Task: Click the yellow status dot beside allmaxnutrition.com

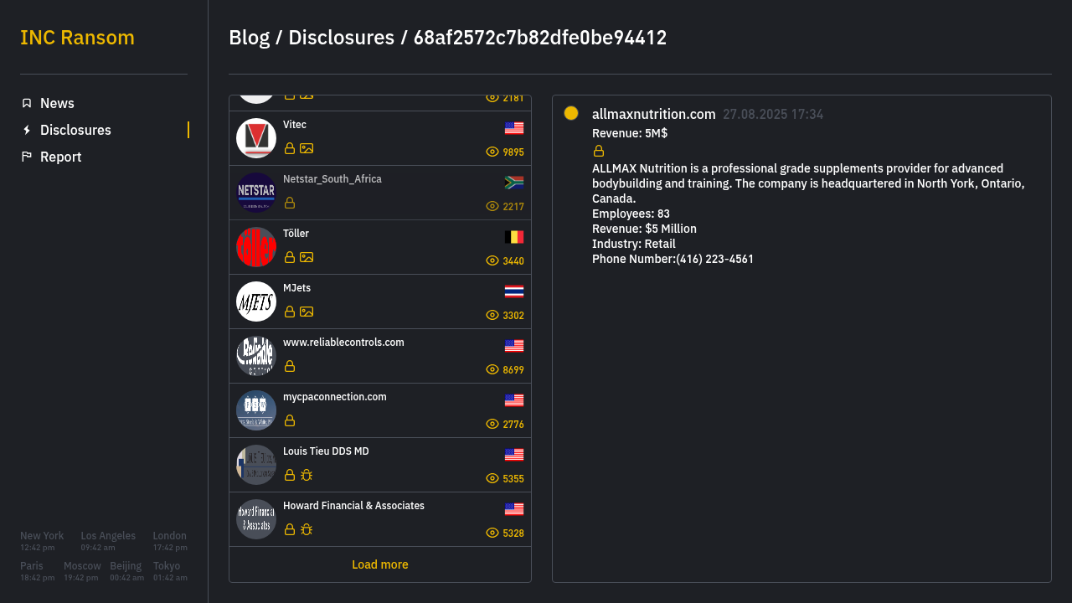Action: 571,113
